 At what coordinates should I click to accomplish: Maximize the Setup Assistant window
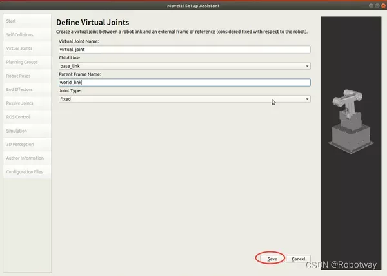(x=377, y=6)
